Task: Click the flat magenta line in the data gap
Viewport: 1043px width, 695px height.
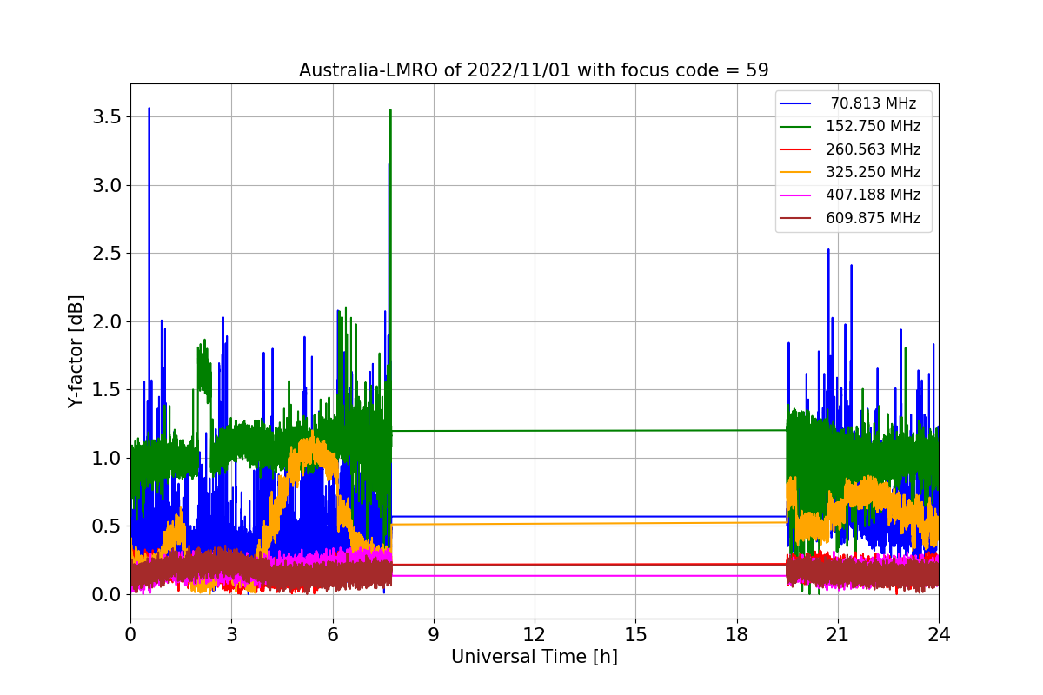Action: tap(589, 575)
